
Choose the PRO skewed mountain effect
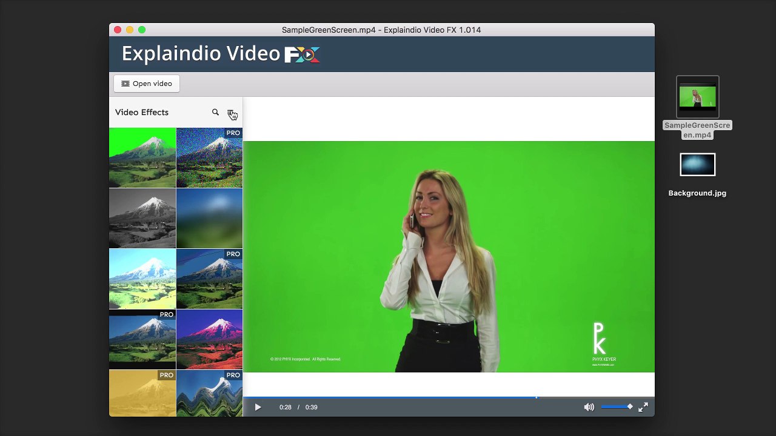point(209,279)
